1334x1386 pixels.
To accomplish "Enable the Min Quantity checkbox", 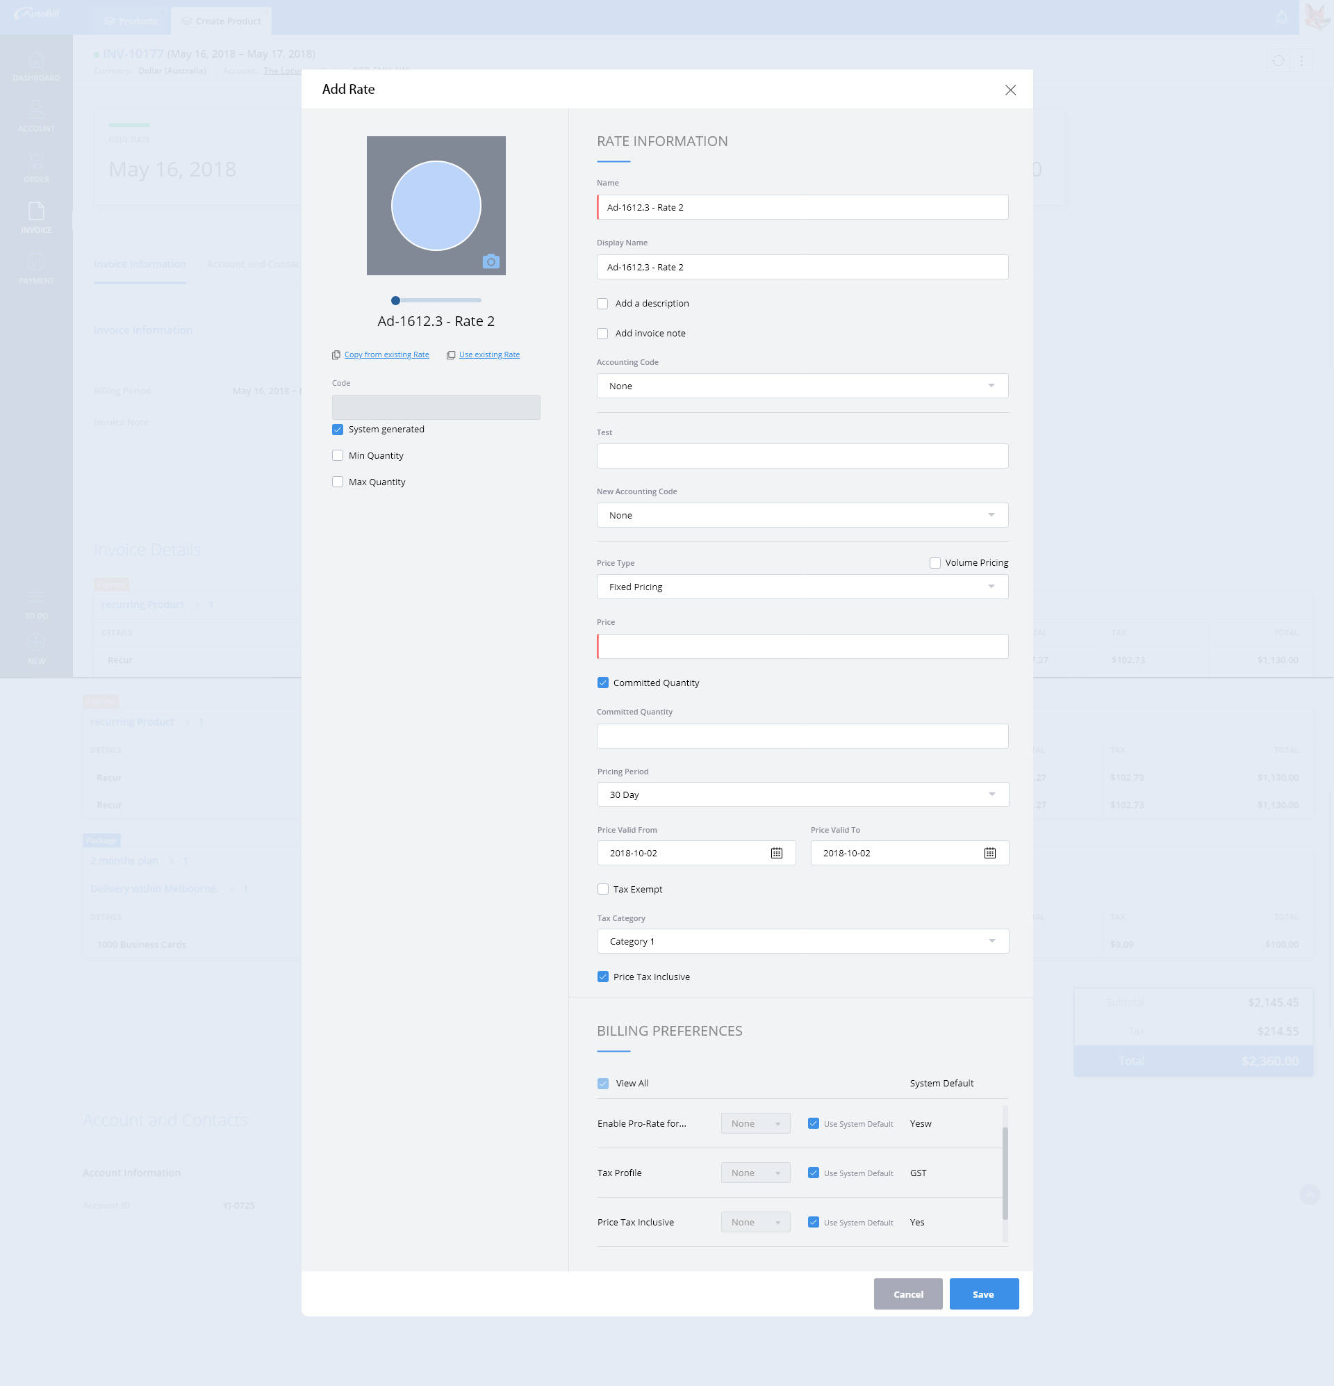I will 338,455.
